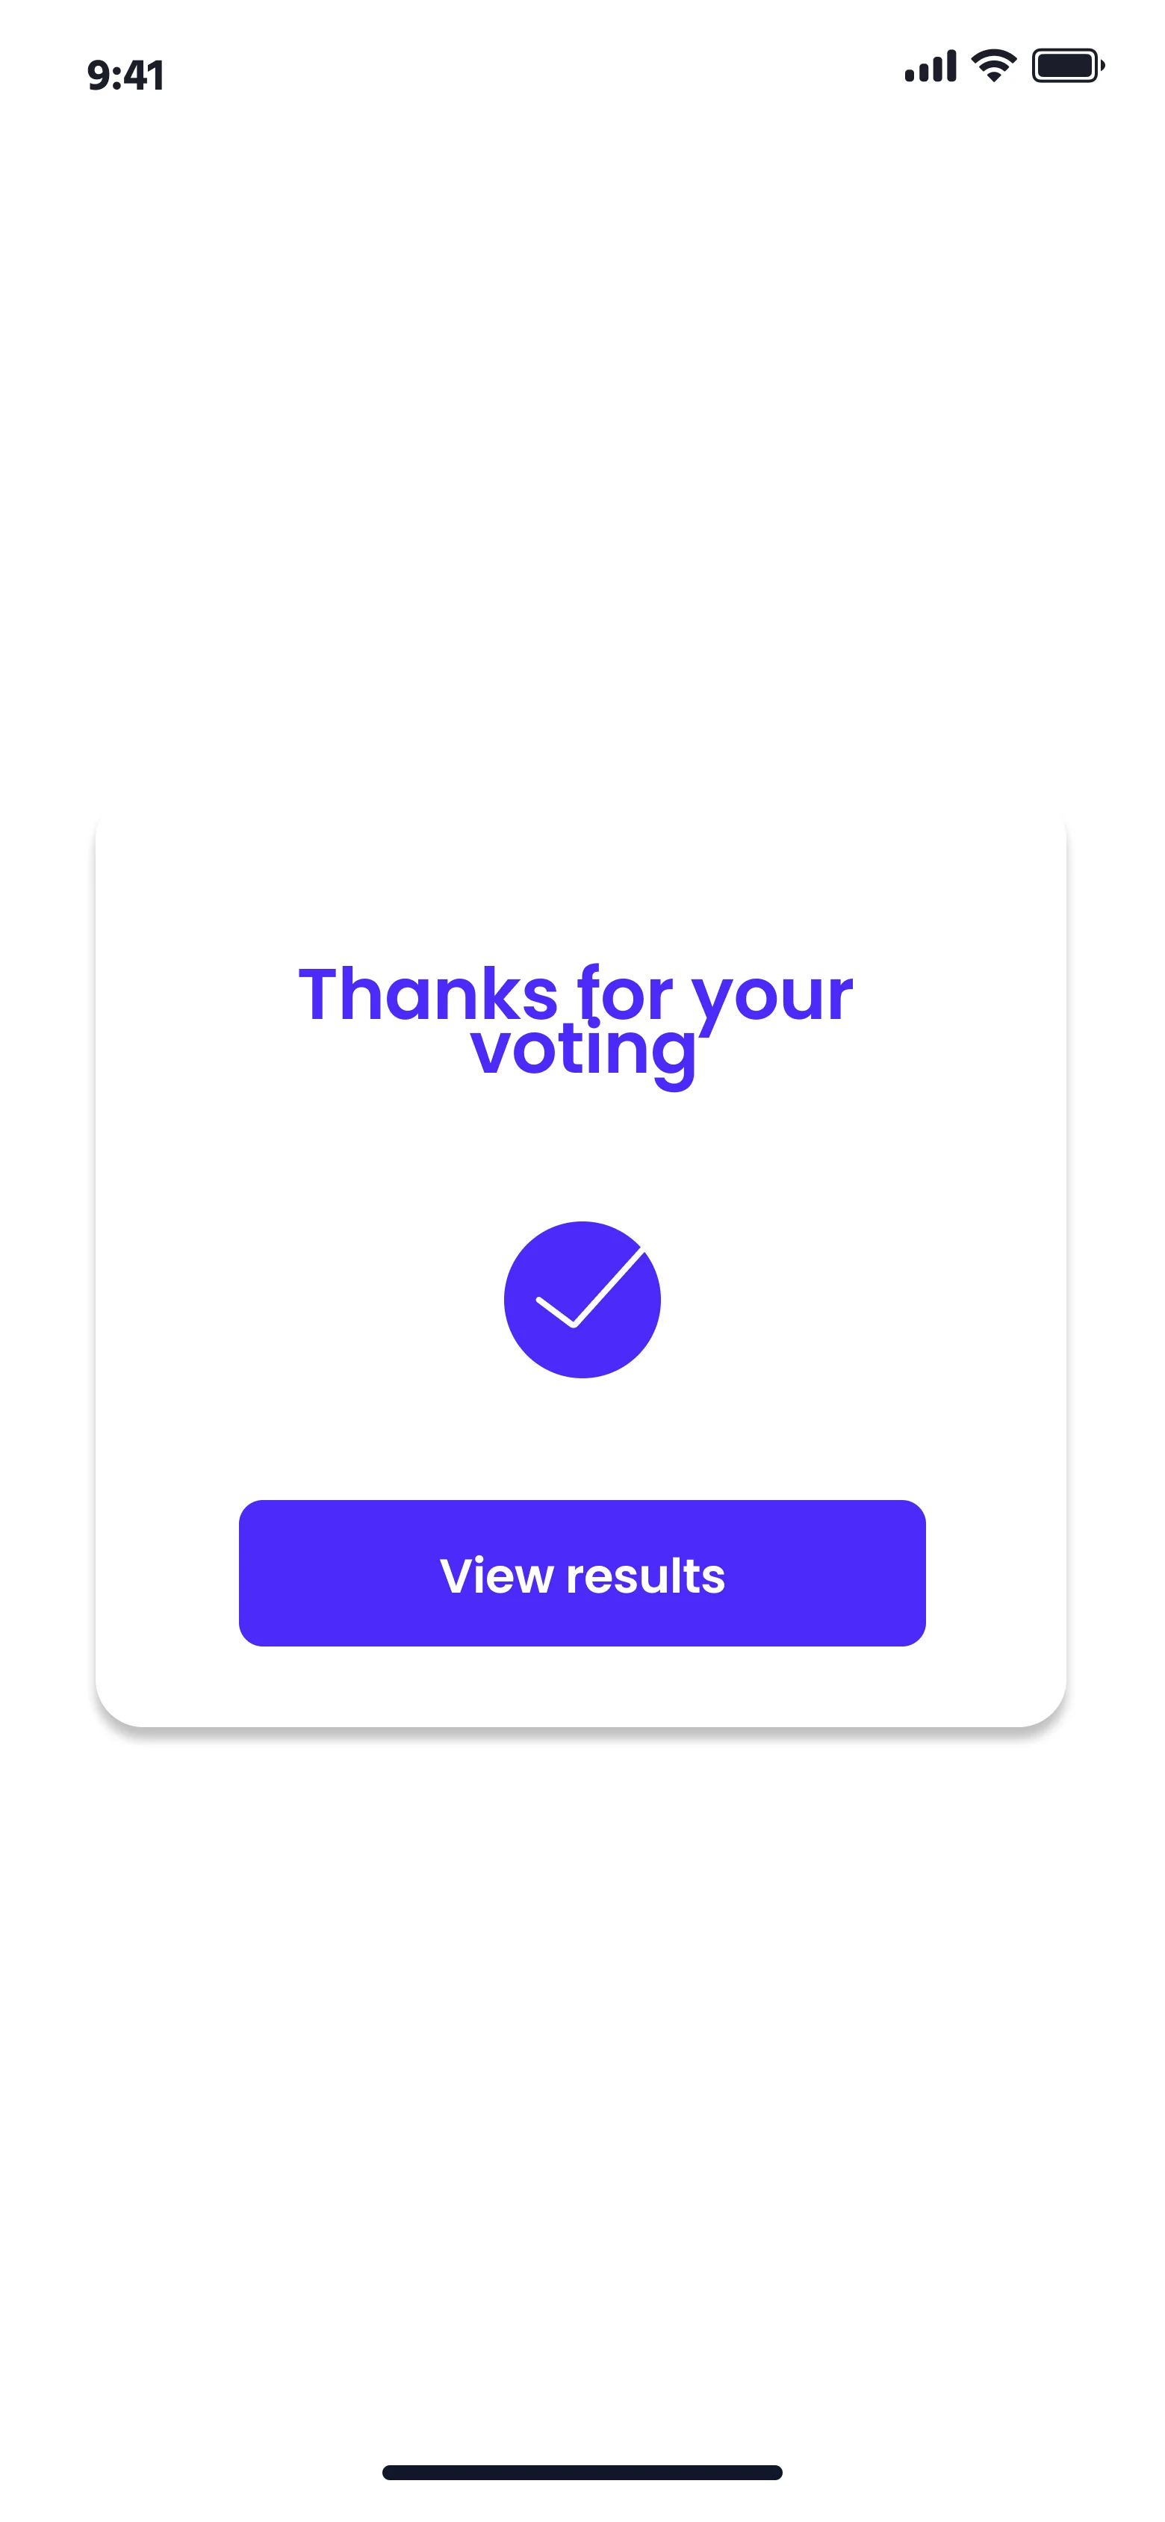The width and height of the screenshot is (1165, 2522).
Task: Tap the vote confirmation success badge
Action: click(582, 1299)
